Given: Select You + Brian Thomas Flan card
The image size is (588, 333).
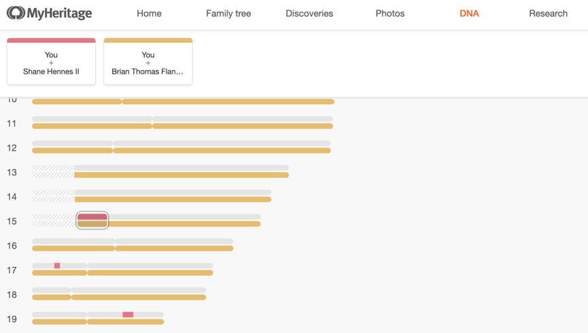Looking at the screenshot, I should pos(148,61).
